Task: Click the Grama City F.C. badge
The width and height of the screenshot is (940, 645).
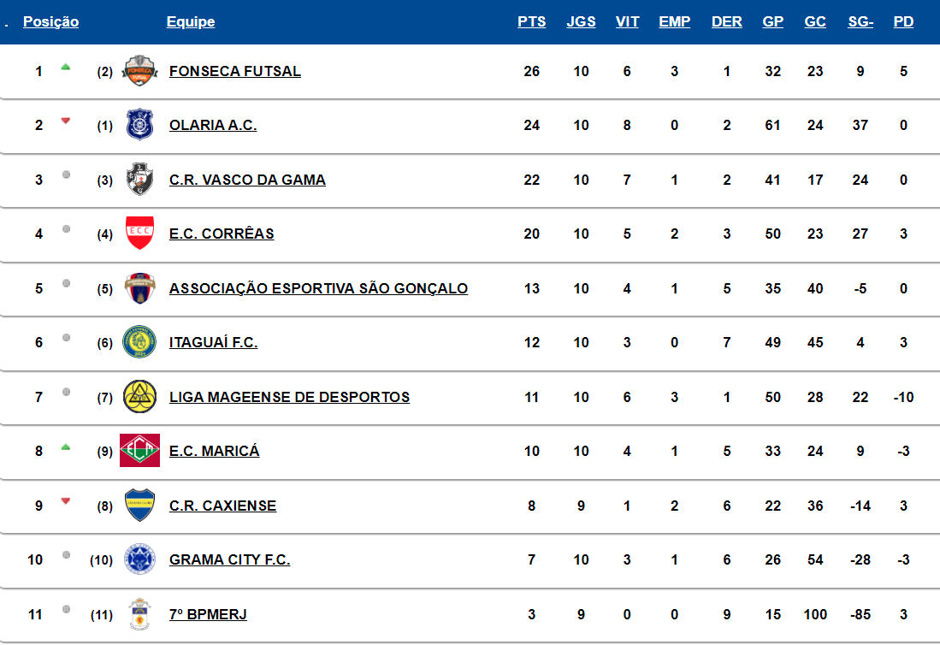Action: click(139, 559)
